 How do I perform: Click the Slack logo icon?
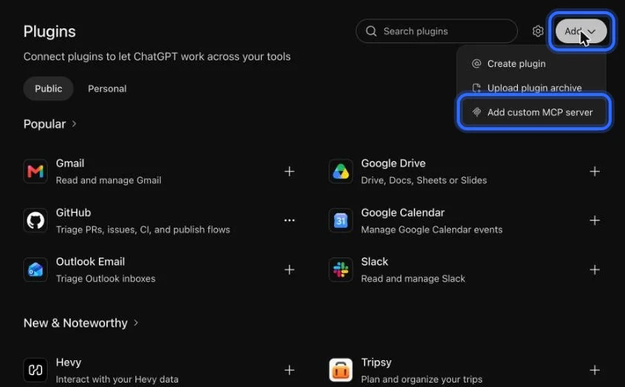(341, 270)
